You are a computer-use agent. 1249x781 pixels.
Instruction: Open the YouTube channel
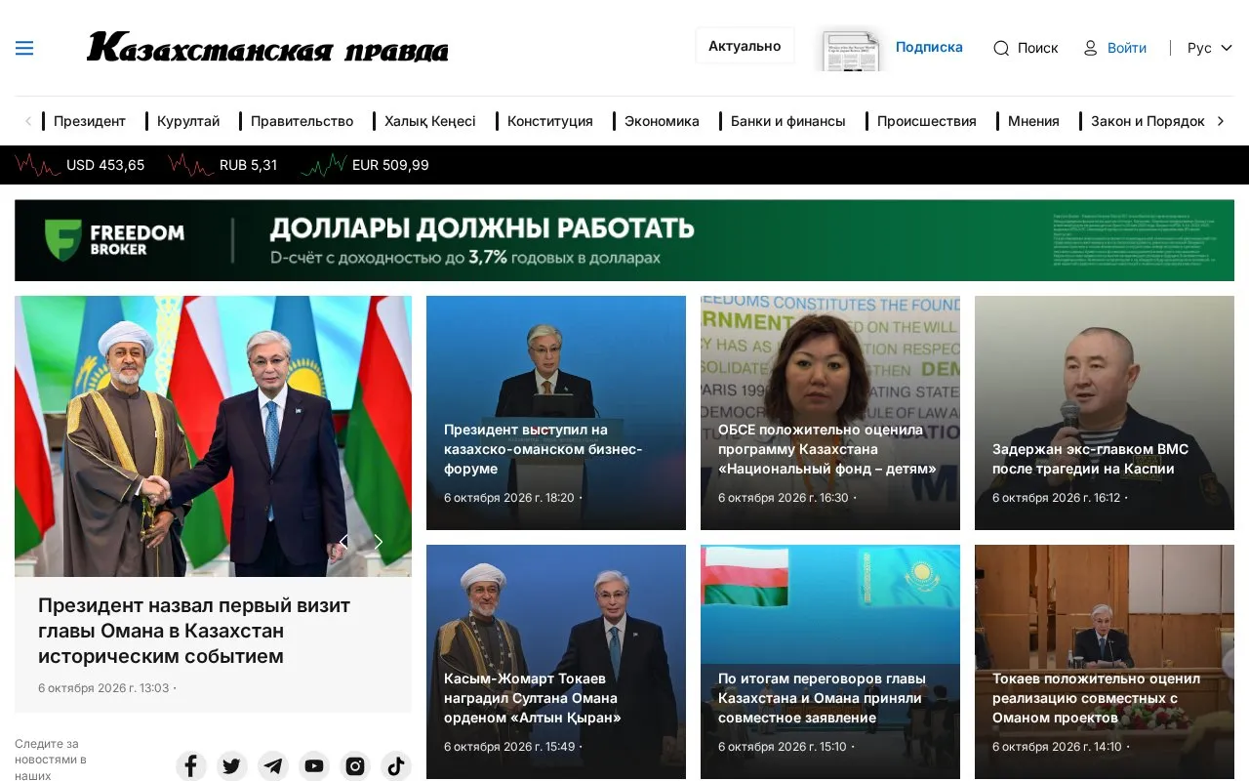pyautogui.click(x=314, y=766)
